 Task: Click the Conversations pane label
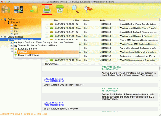[x=52, y=64]
